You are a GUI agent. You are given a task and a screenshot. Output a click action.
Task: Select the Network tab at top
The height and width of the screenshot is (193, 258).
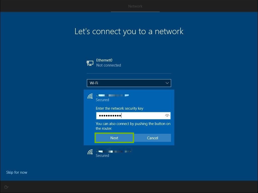pos(135,6)
